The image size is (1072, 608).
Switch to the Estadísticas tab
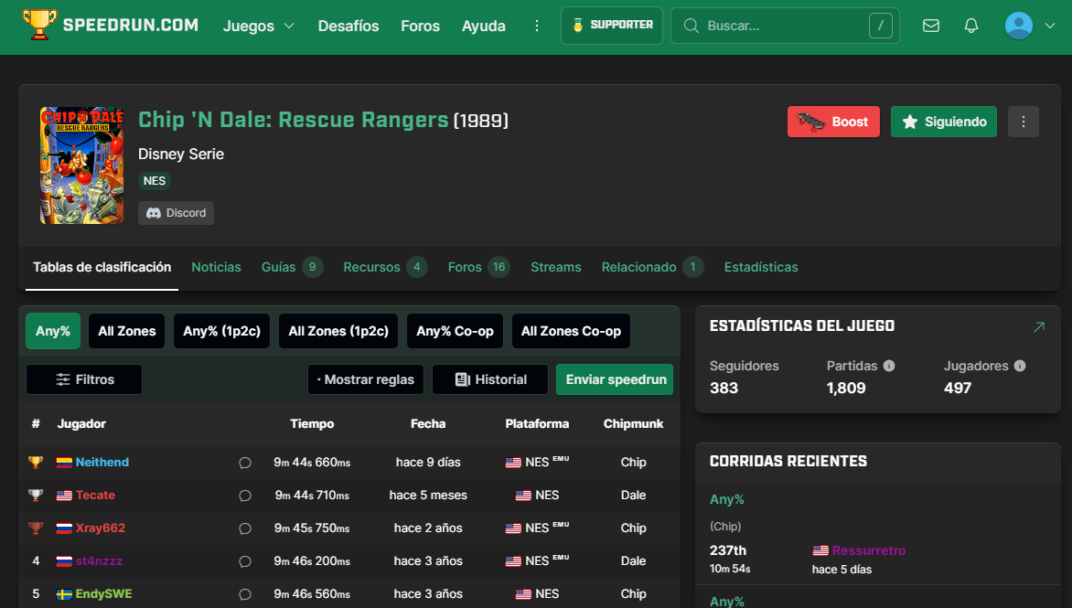coord(760,267)
